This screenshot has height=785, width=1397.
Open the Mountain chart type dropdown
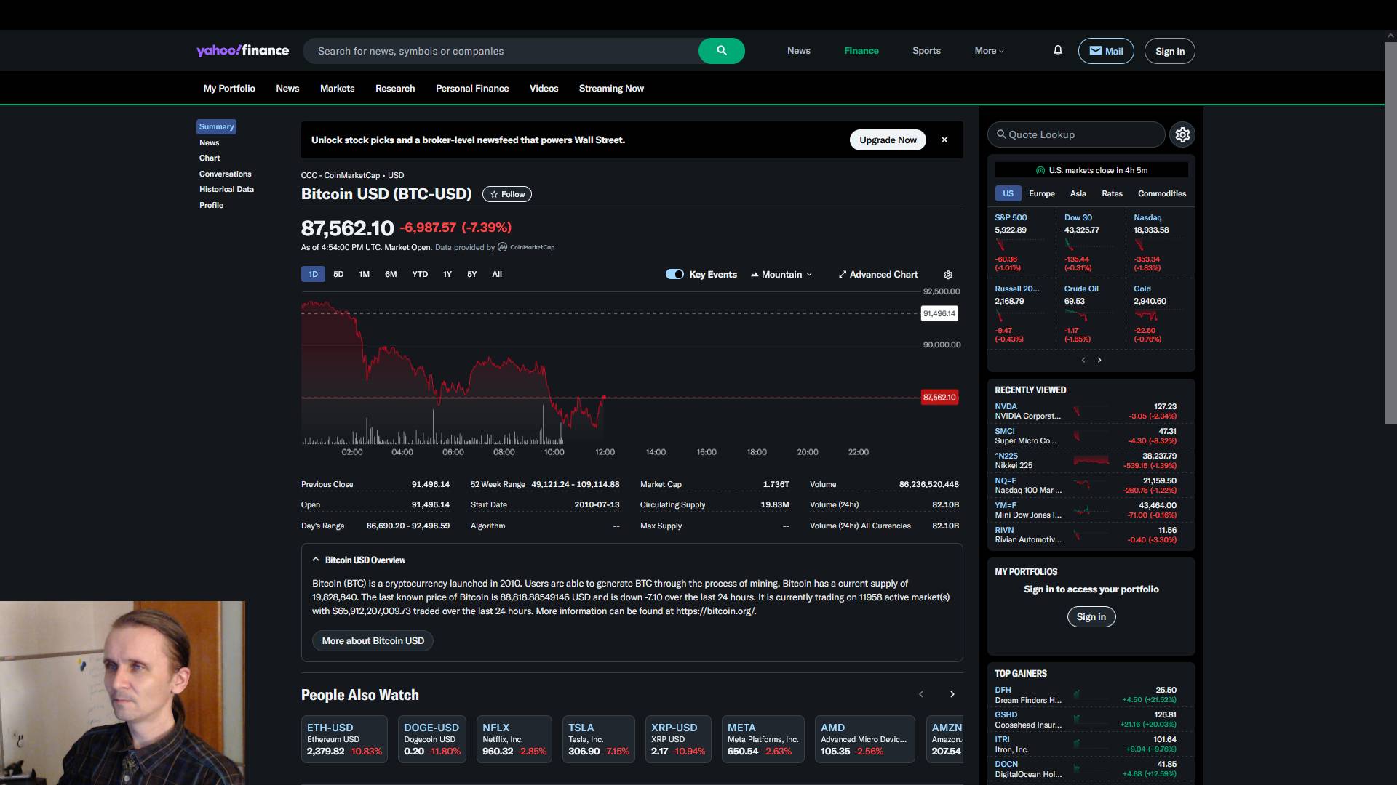[x=781, y=275]
